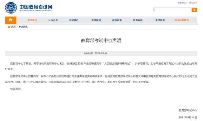Focus the search input field
Screen dimensions: 203x121
tap(173, 10)
